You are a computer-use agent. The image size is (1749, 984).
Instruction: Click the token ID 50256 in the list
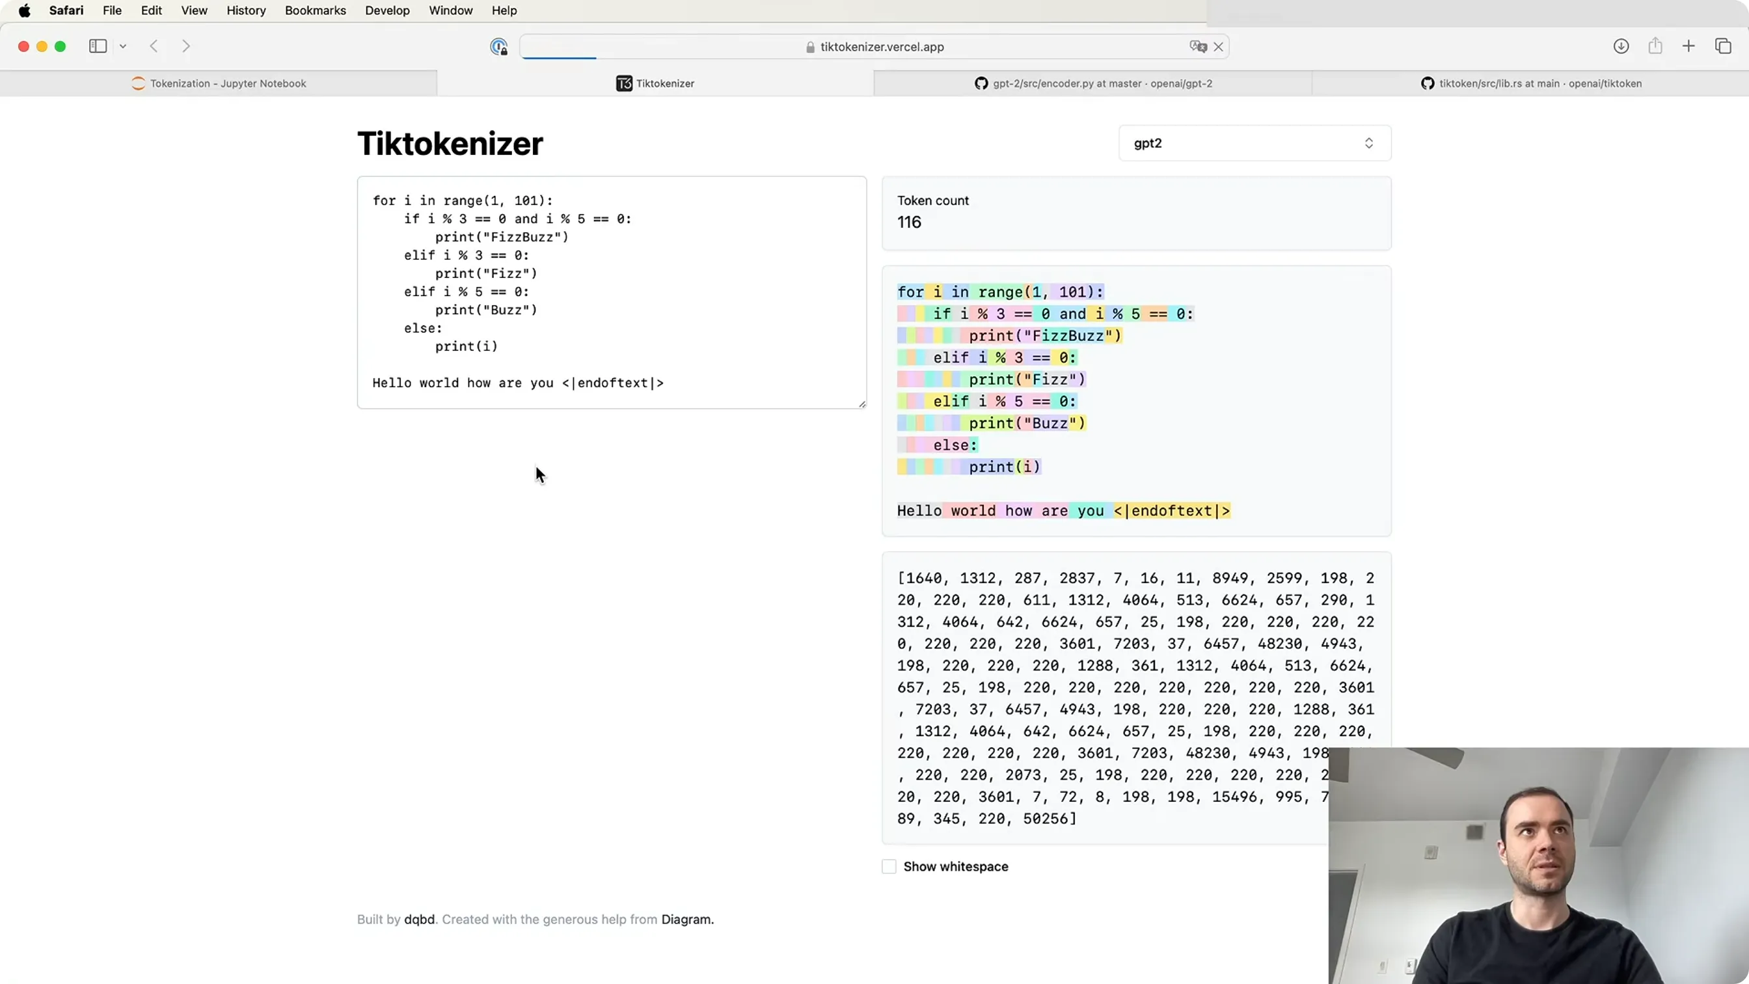tap(1046, 819)
